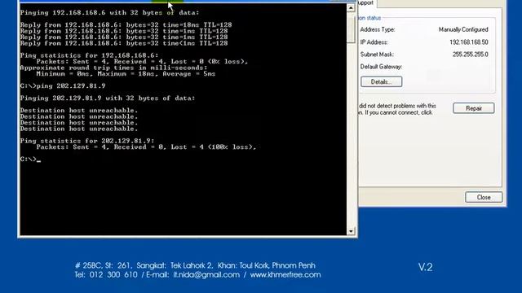Click the 'IP Address:' label
Viewport: 522px width, 293px height.
click(x=374, y=42)
